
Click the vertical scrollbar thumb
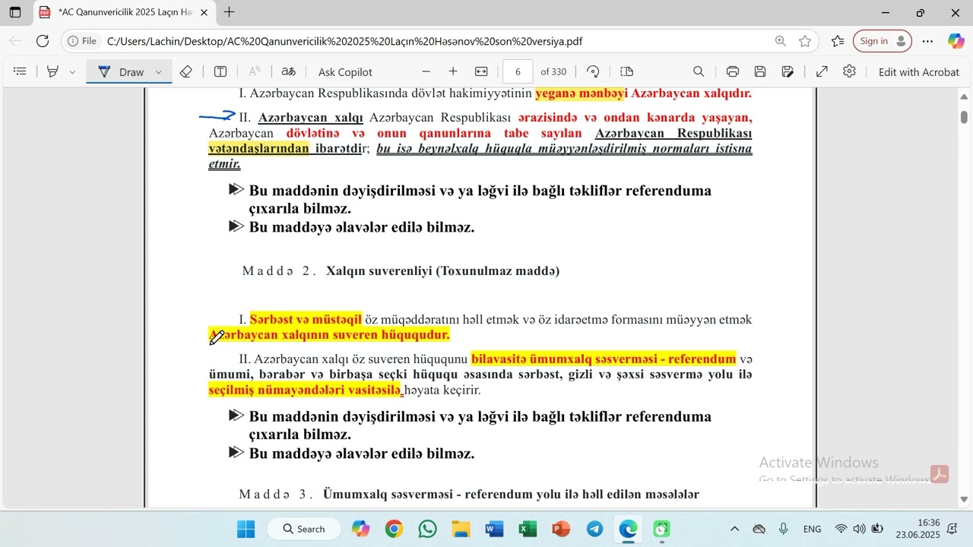click(x=965, y=117)
